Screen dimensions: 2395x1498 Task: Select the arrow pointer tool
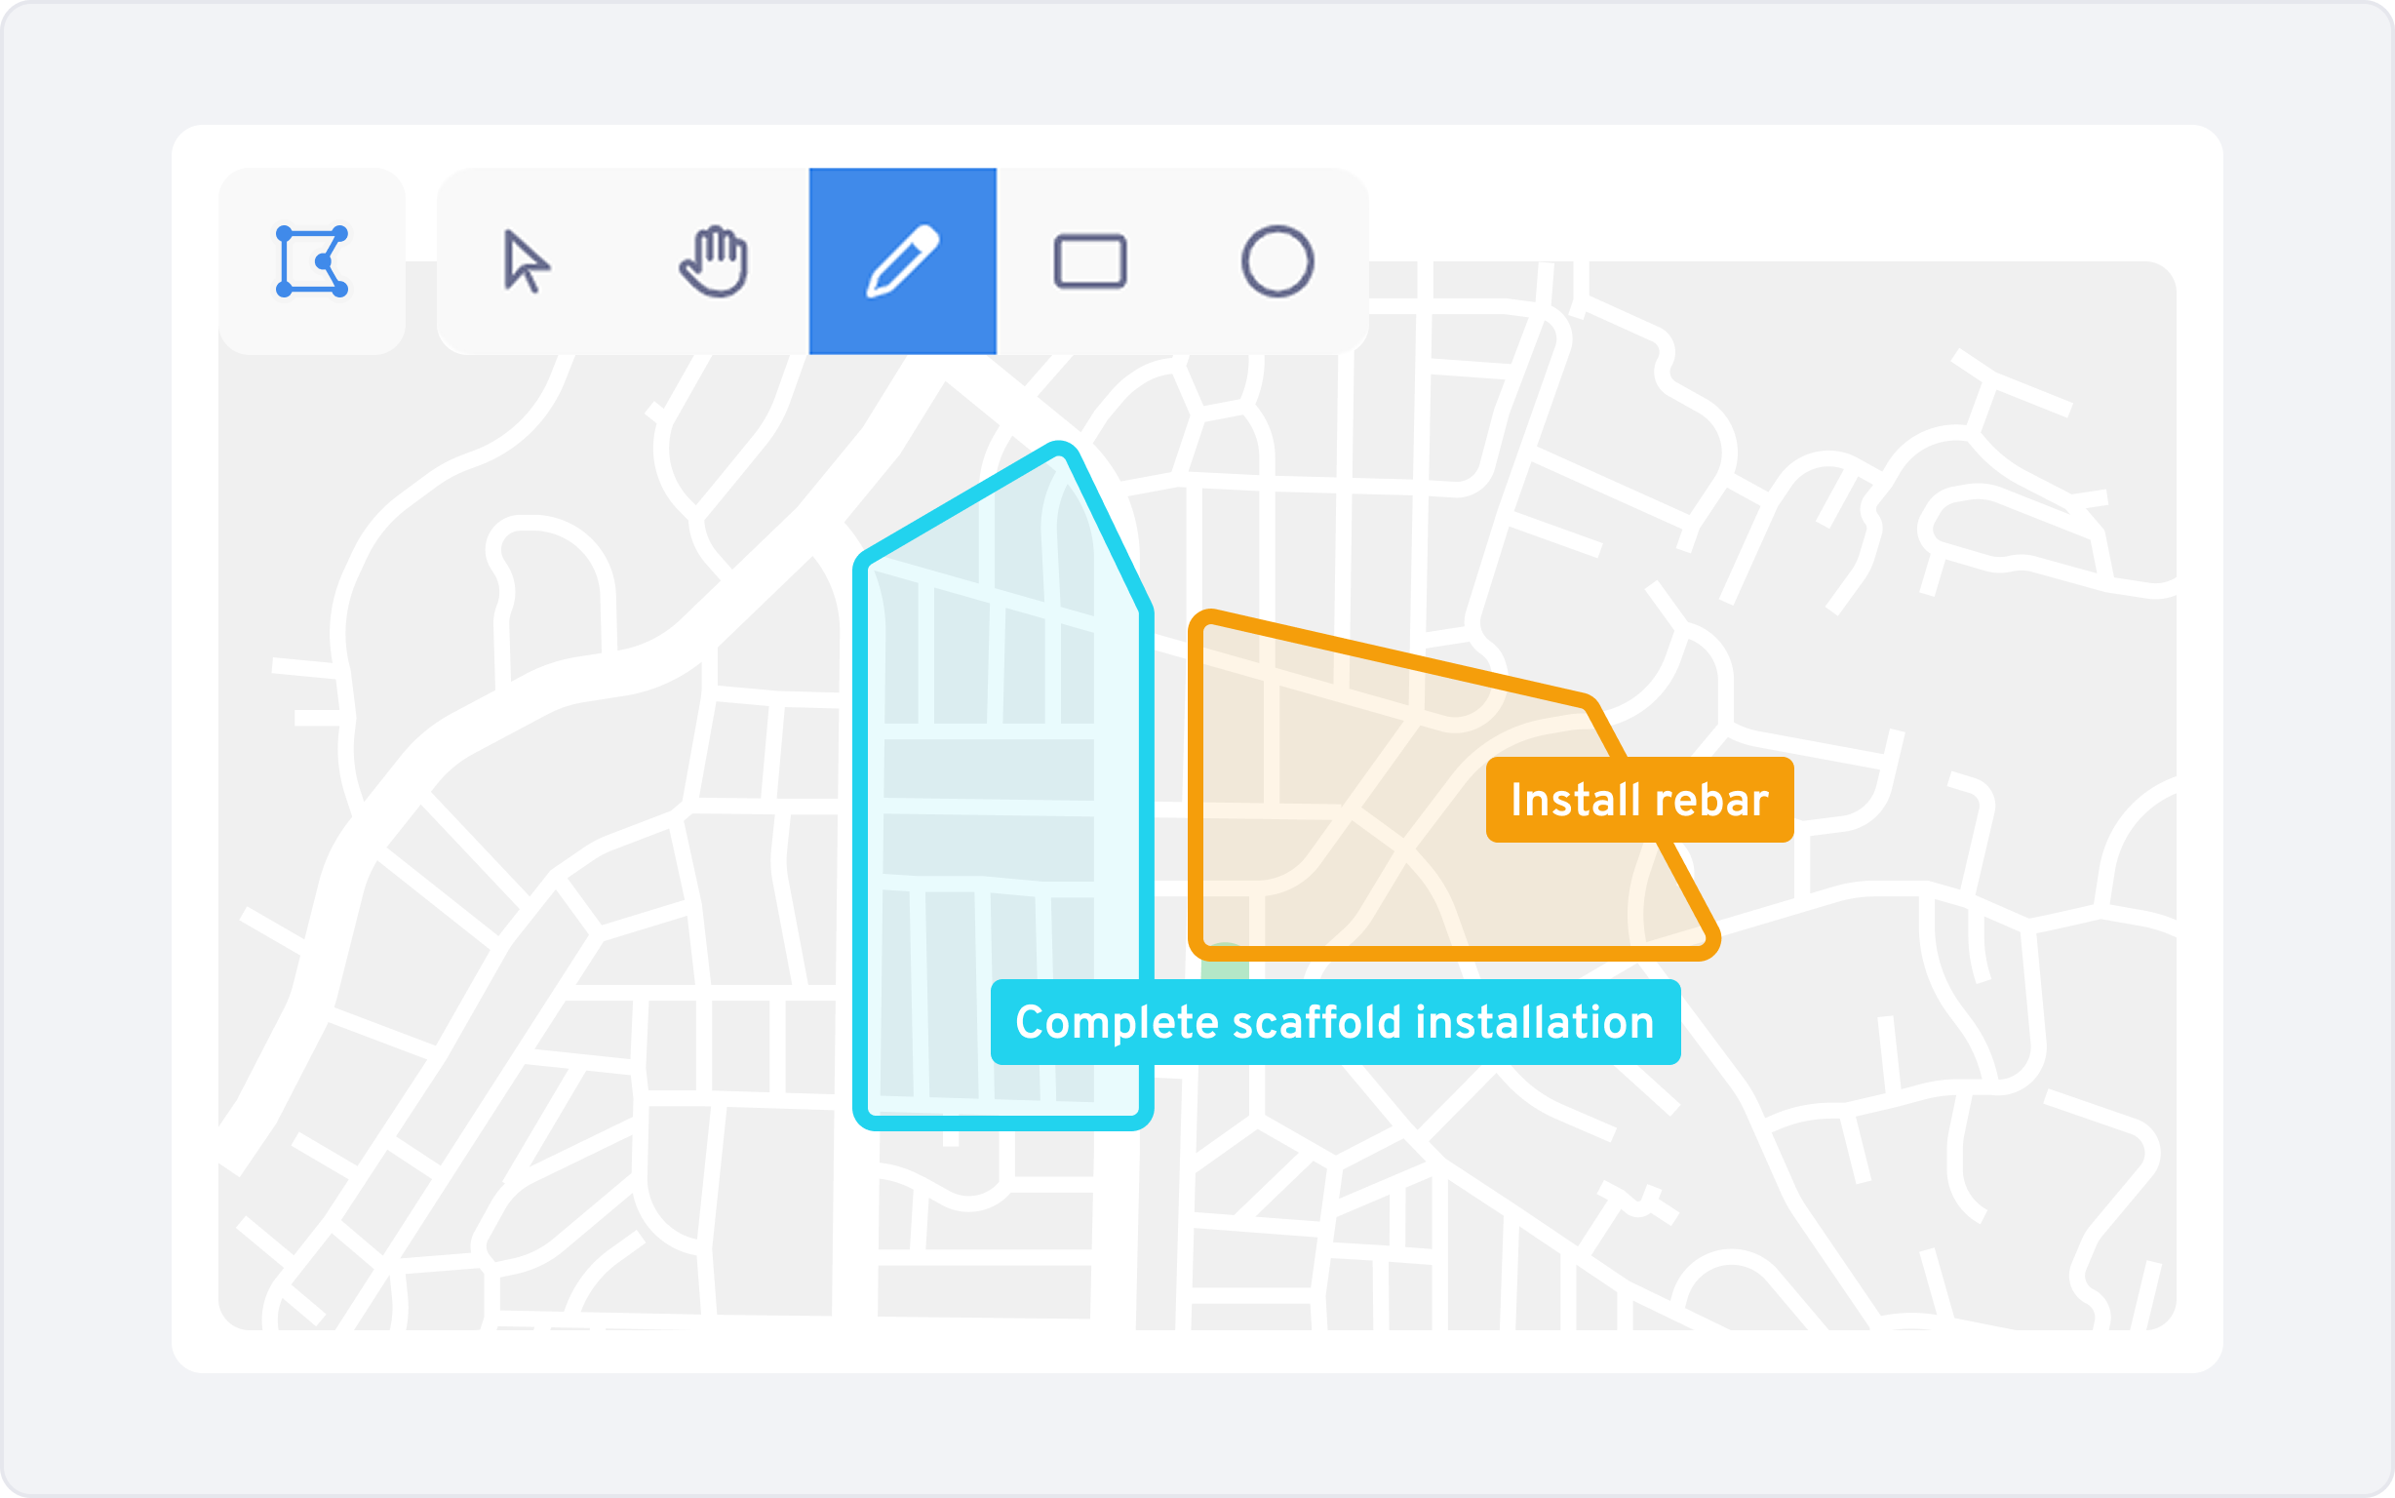click(x=525, y=261)
